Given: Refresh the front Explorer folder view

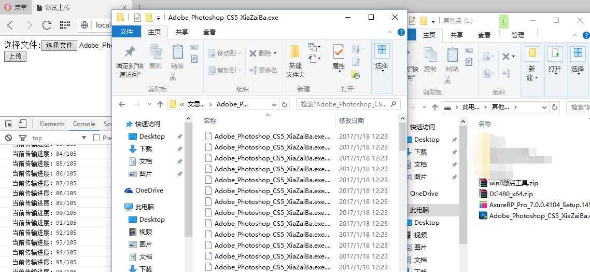Looking at the screenshot, I should click(285, 104).
